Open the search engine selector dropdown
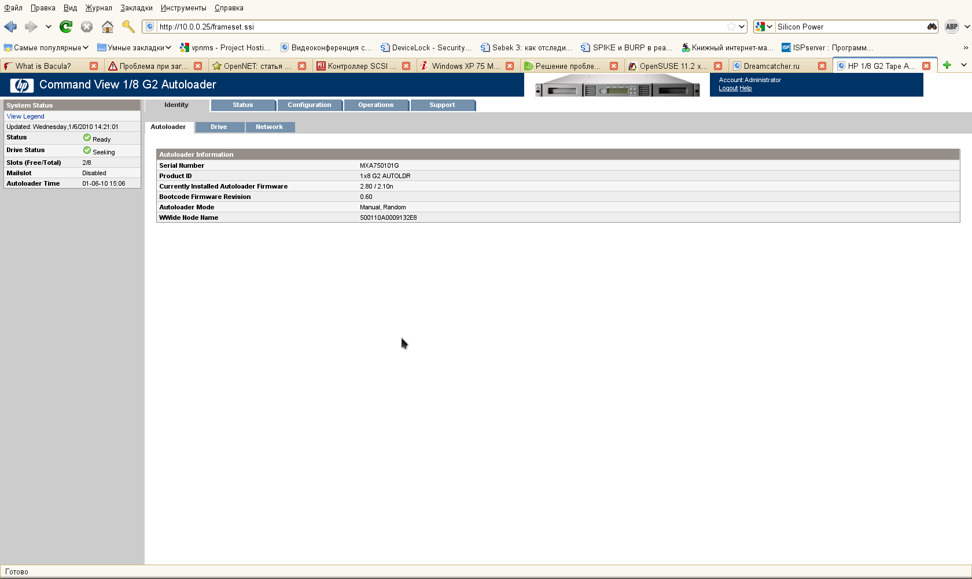The image size is (972, 579). pos(764,27)
